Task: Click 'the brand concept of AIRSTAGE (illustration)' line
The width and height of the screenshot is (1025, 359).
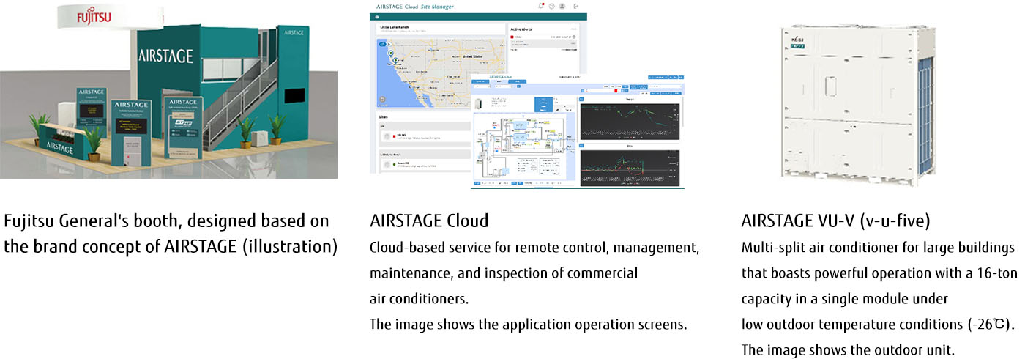Action: click(x=171, y=245)
